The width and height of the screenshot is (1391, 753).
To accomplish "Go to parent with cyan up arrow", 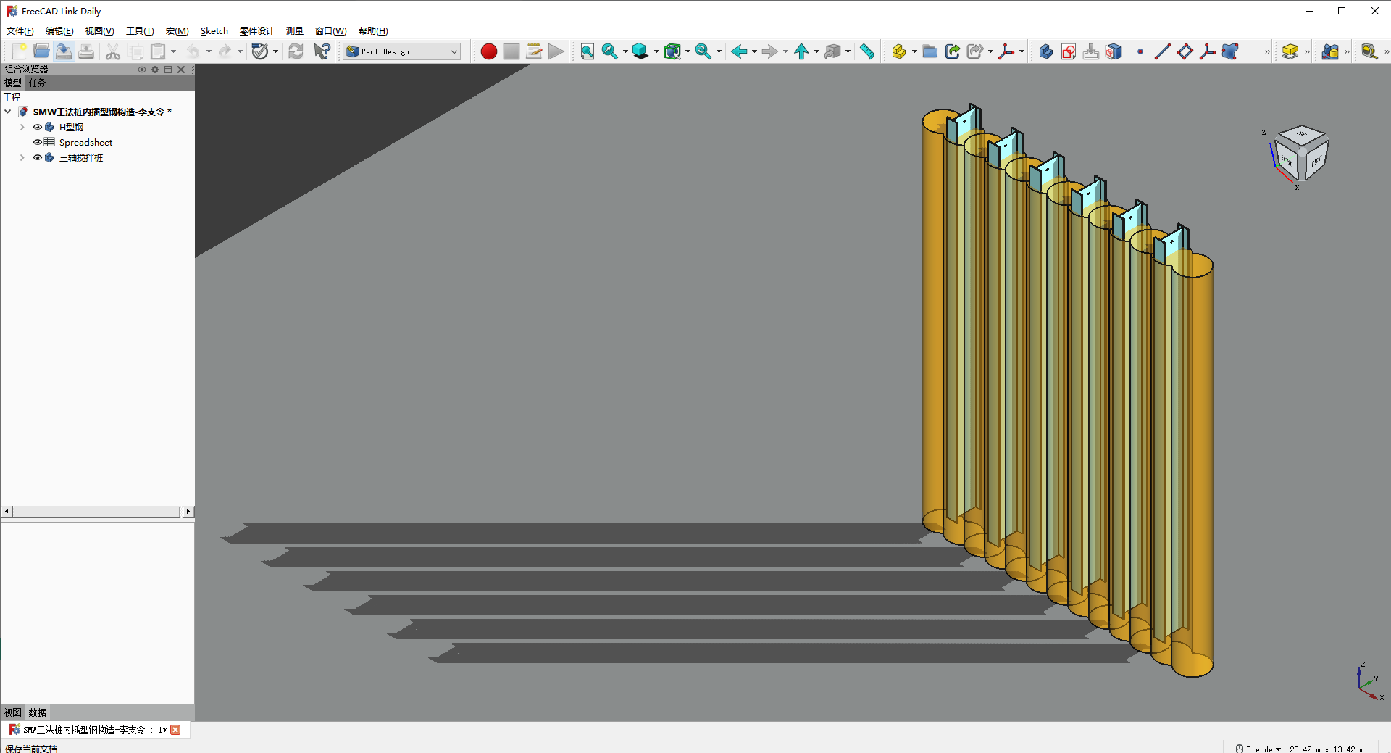I will point(801,51).
